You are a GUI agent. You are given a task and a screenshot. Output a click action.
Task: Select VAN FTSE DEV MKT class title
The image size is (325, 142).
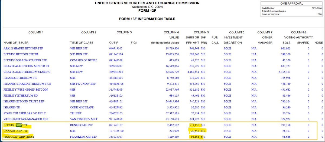83,119
